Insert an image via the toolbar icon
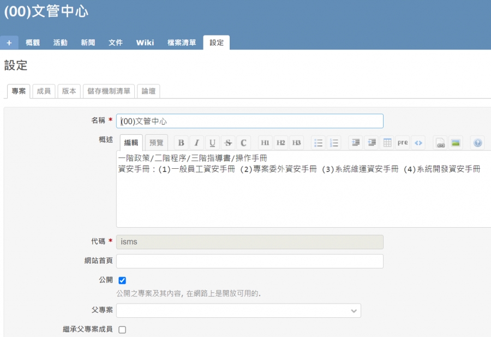491x337 pixels. 456,143
